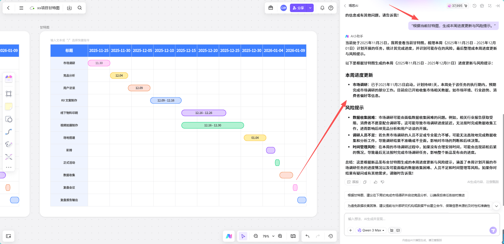Collapse the suggested prompts with the chevron
The image size is (504, 244).
pyautogui.click(x=497, y=206)
